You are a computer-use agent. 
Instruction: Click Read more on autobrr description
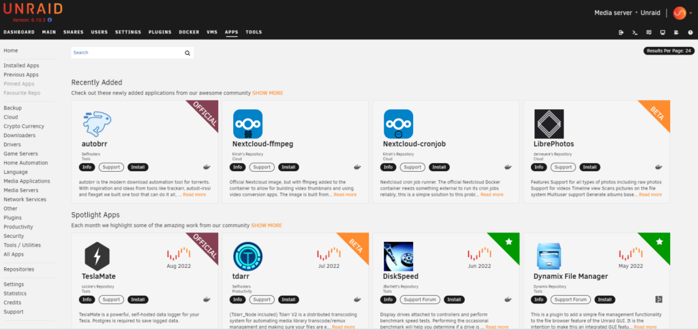pyautogui.click(x=194, y=194)
